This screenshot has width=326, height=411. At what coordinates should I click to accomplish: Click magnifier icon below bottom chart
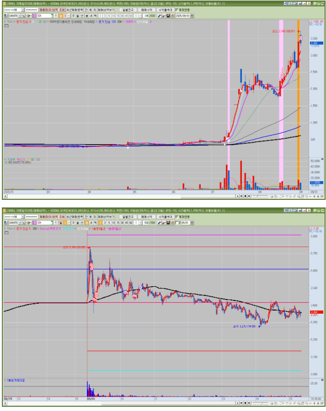pos(306,403)
